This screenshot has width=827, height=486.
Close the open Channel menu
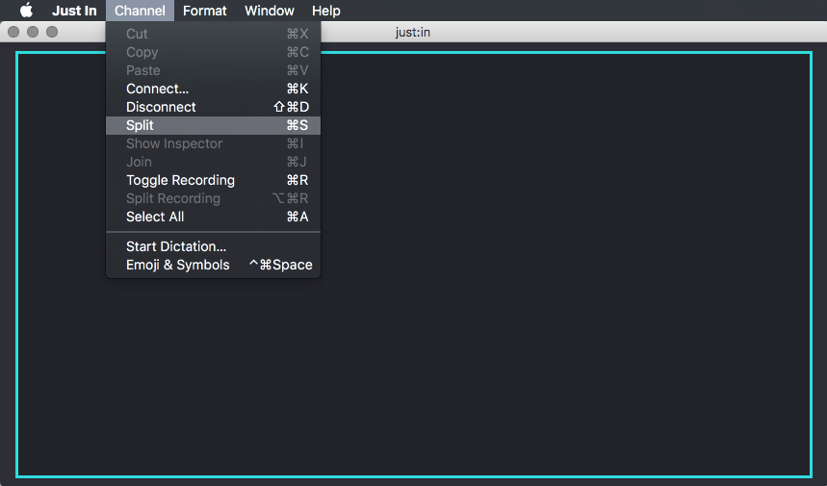(140, 11)
